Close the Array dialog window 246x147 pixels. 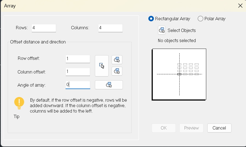(240, 6)
